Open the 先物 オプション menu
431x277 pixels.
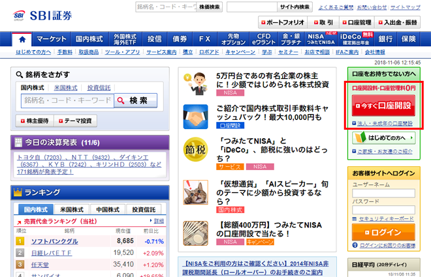(x=233, y=39)
